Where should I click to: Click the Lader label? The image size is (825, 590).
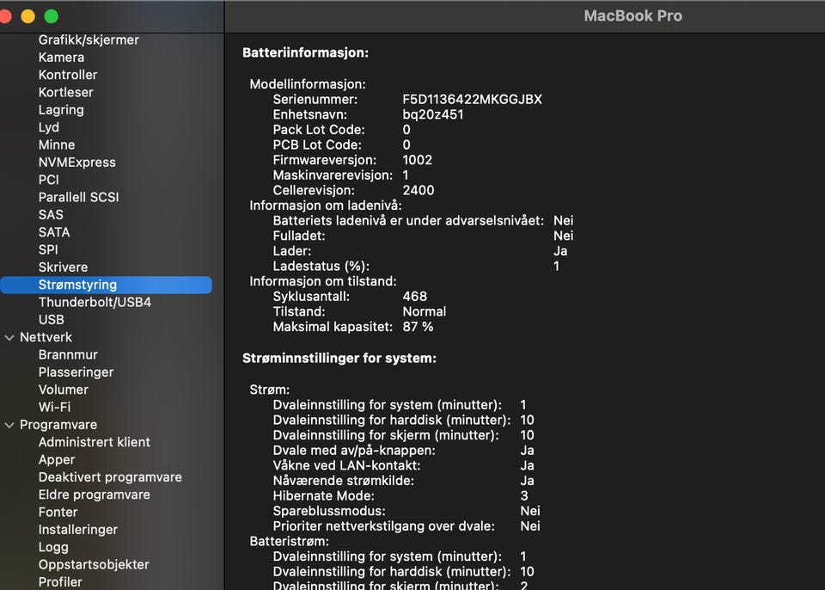292,251
